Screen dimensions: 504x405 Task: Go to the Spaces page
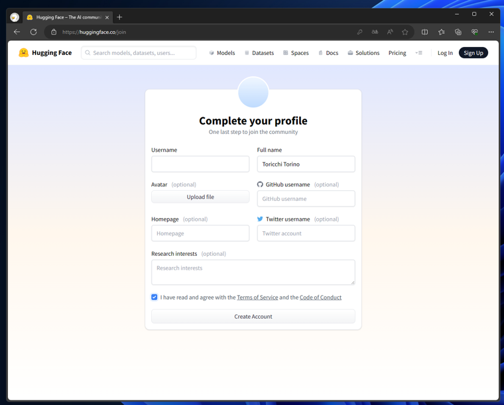coord(296,52)
